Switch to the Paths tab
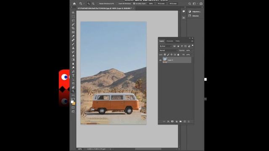The width and height of the screenshot is (269, 151). 177,41
